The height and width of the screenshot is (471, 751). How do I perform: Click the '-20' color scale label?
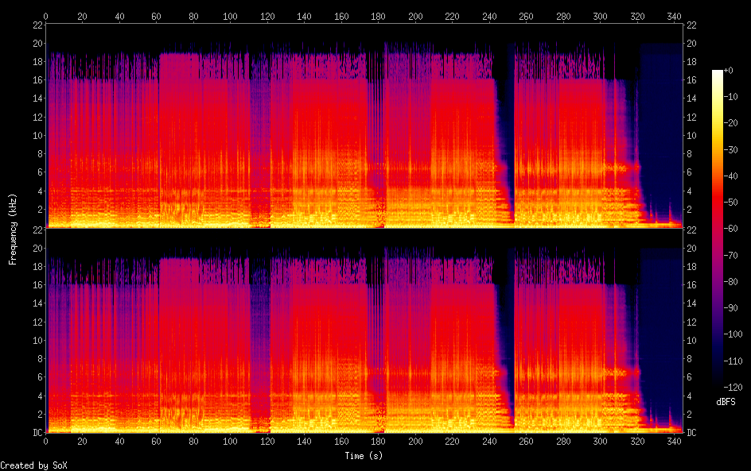coord(730,123)
